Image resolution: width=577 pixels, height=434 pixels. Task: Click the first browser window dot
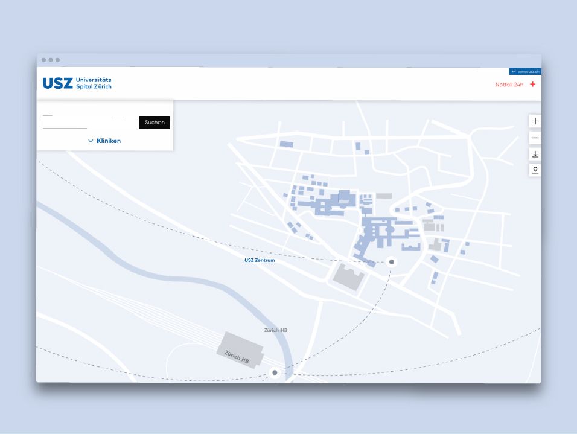point(44,60)
